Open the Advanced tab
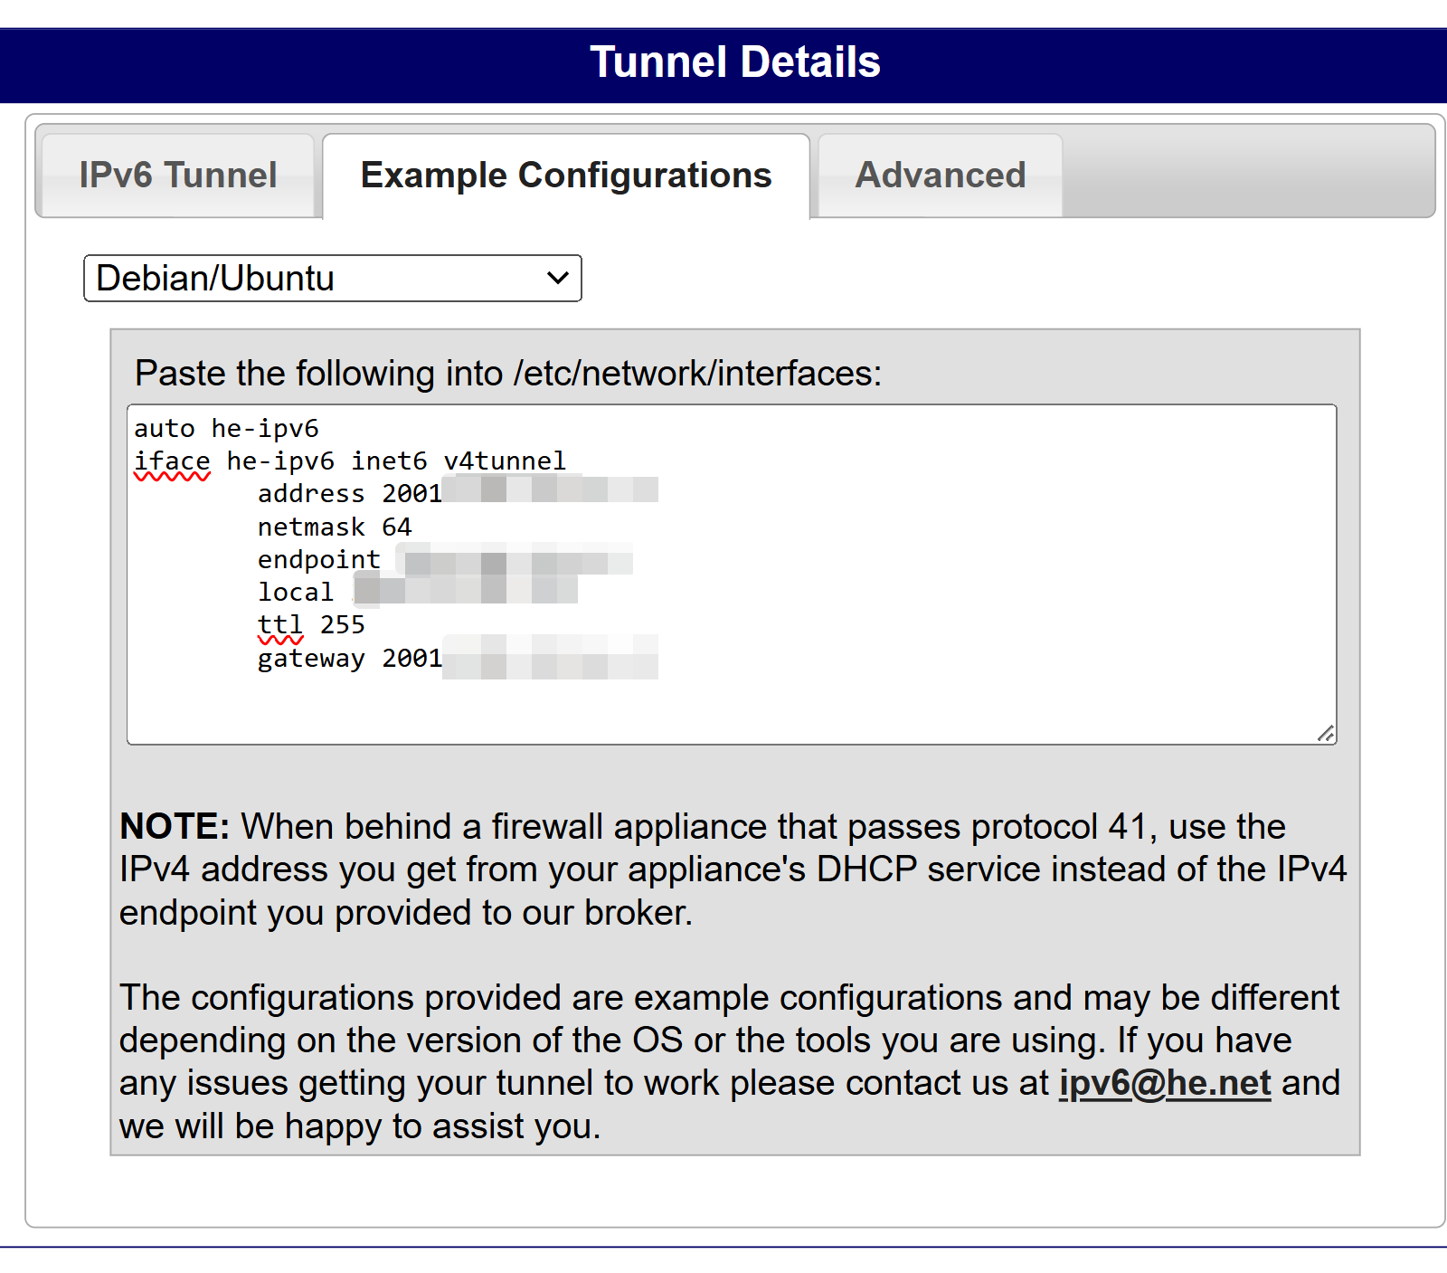The width and height of the screenshot is (1447, 1273). click(x=941, y=176)
